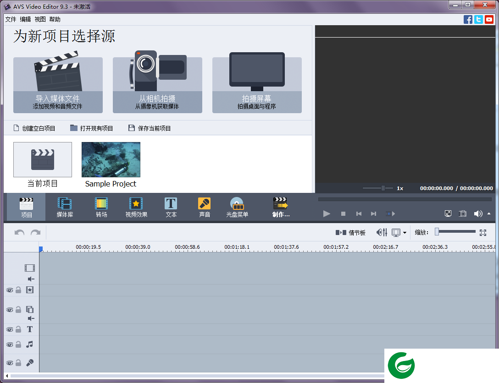Mute the preview volume speaker icon
499x383 pixels.
(478, 213)
